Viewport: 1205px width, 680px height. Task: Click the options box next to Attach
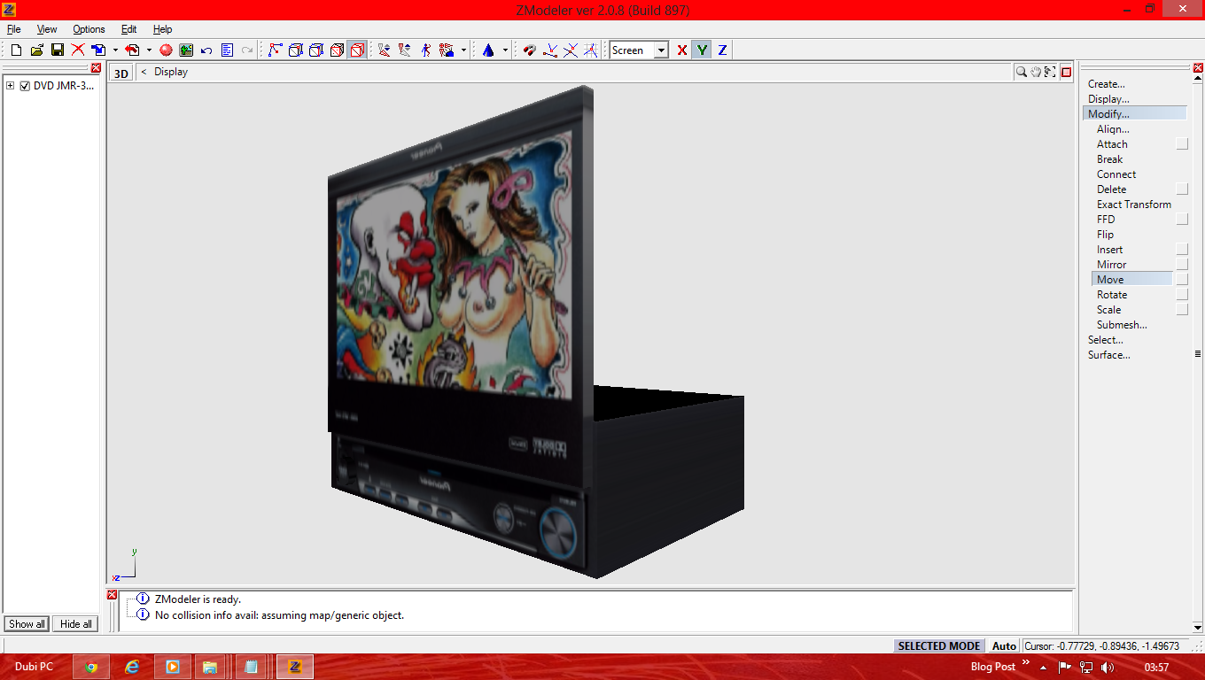click(1182, 144)
